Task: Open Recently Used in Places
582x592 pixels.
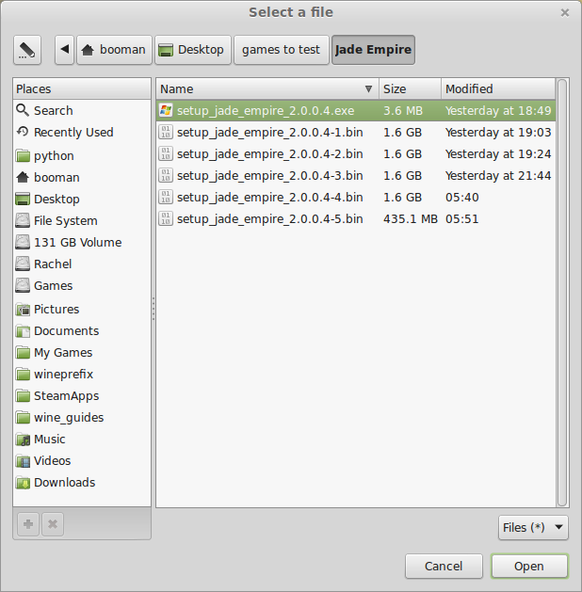Action: click(x=82, y=132)
